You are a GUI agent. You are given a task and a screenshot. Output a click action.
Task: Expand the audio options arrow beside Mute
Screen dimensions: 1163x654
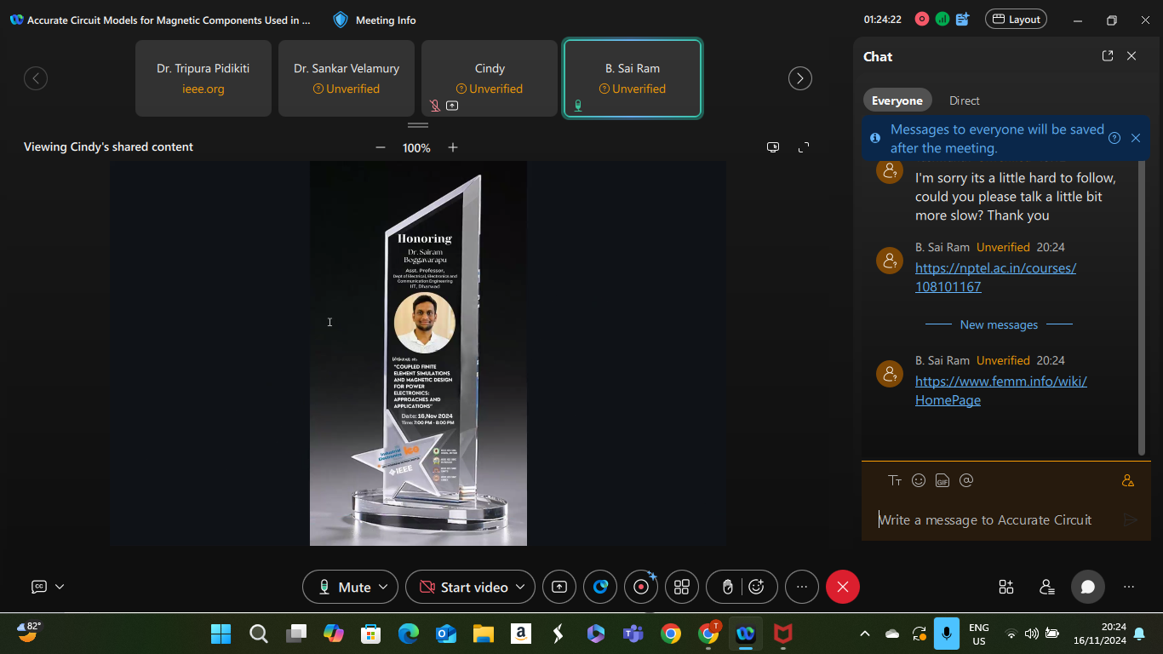[x=383, y=587]
